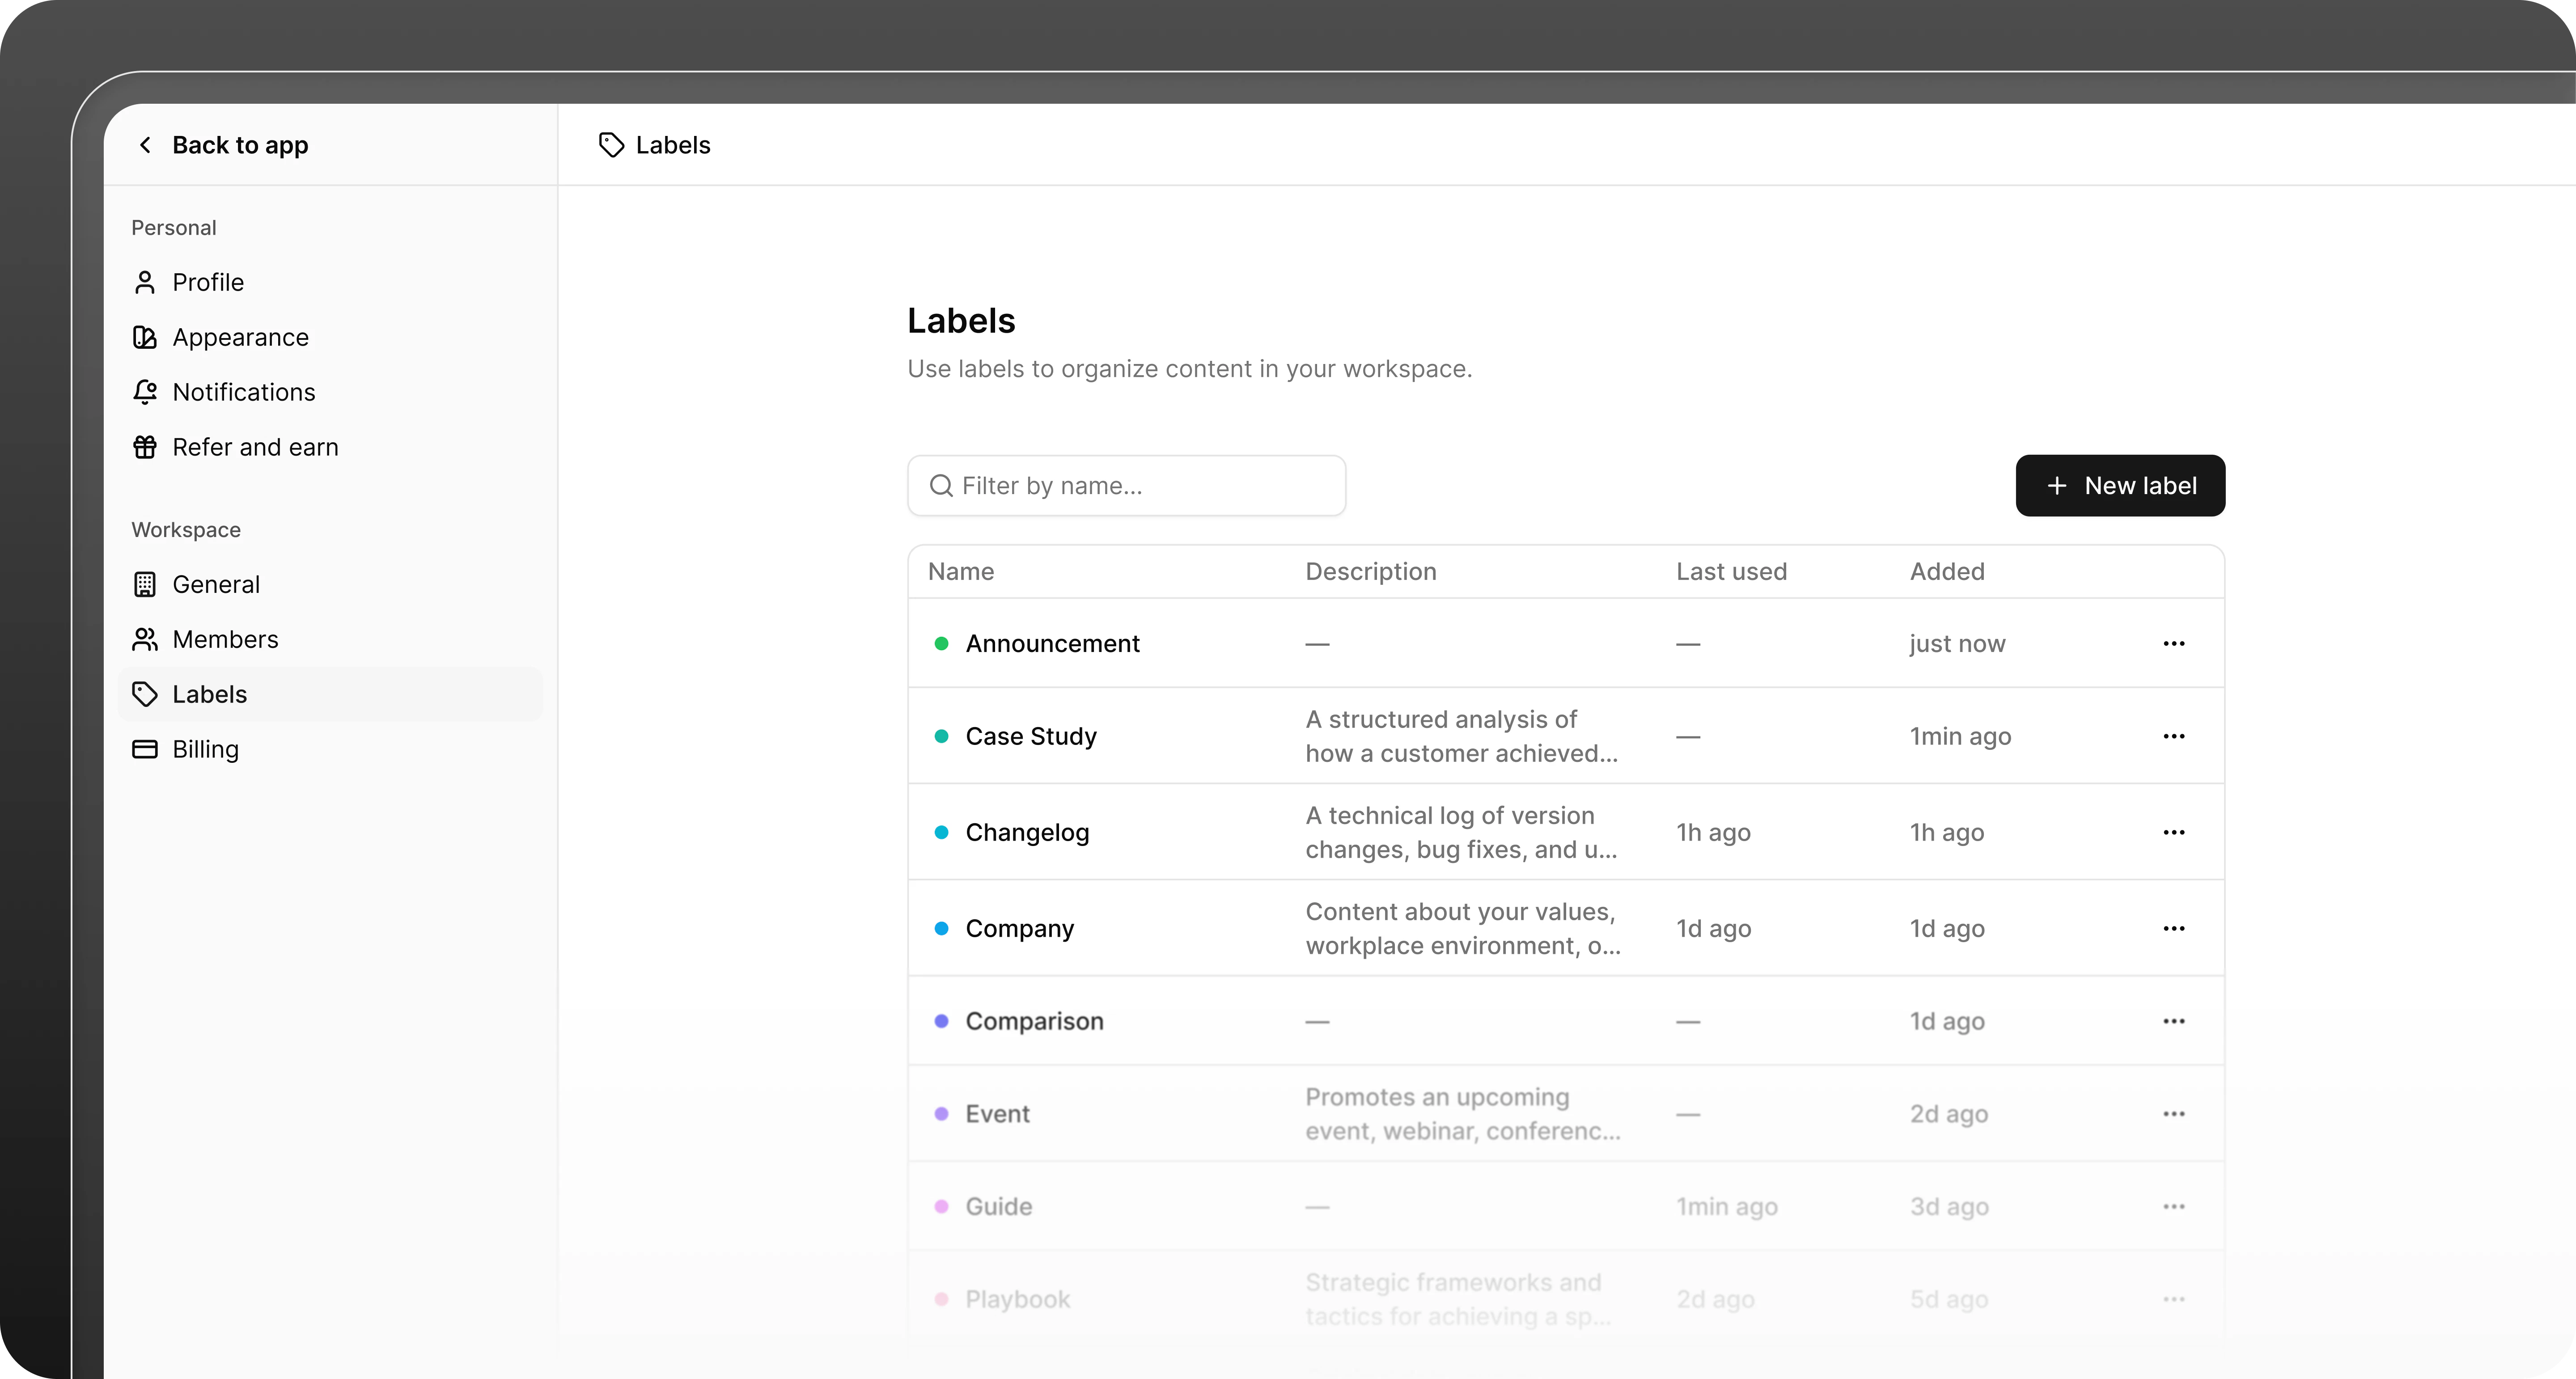Open the Case Study row options menu
2576x1379 pixels.
2173,736
